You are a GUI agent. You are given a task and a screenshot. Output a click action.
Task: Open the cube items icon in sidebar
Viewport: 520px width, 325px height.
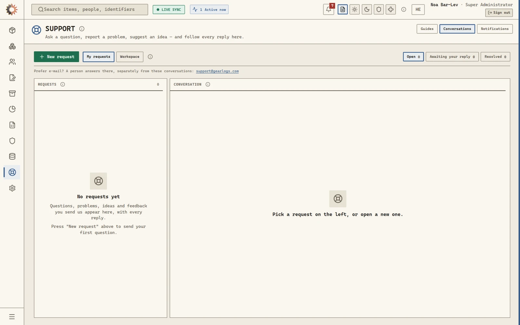point(12,30)
